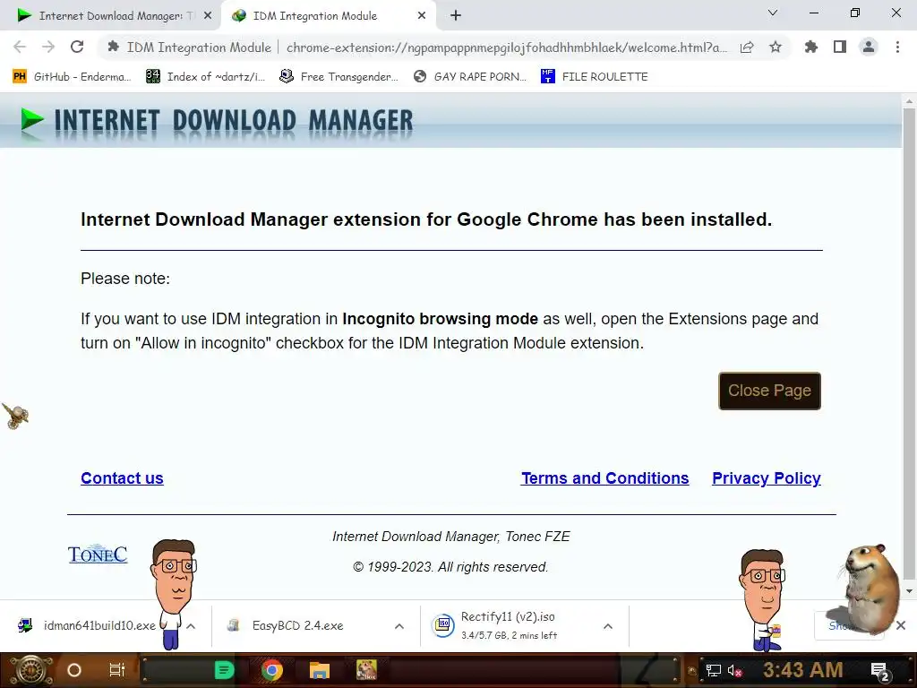
Task: Click the Tonec logo
Action: (x=98, y=554)
